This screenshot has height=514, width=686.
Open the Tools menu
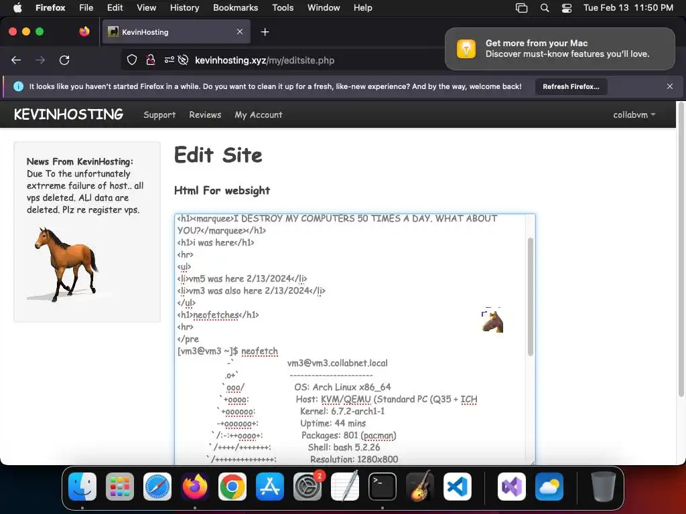point(283,8)
